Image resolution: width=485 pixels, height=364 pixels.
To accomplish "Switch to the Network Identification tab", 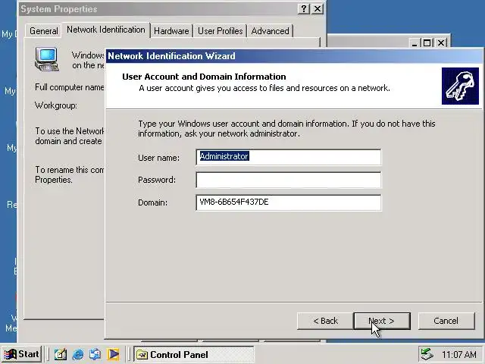I will tap(106, 30).
